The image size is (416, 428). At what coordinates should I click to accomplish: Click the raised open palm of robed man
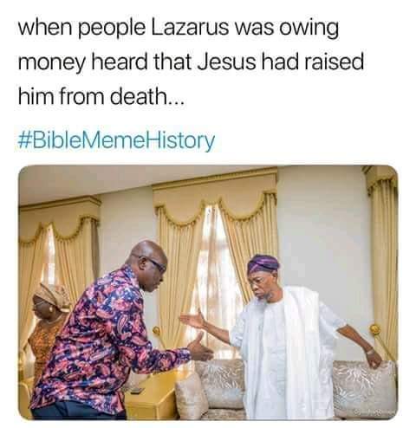(x=193, y=320)
